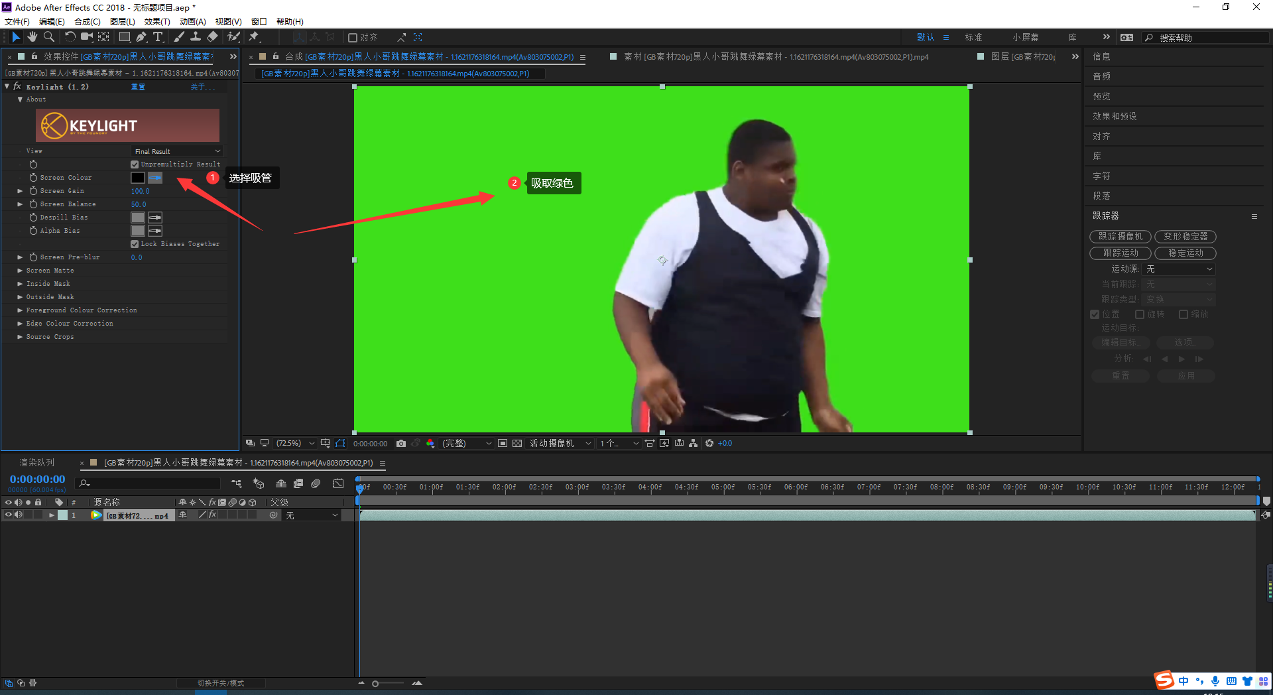Viewport: 1273px width, 695px height.
Task: Click the black Screen Colour swatch
Action: [137, 178]
